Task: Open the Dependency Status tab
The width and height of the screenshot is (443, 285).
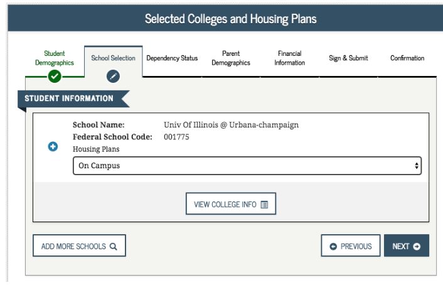Action: tap(172, 58)
